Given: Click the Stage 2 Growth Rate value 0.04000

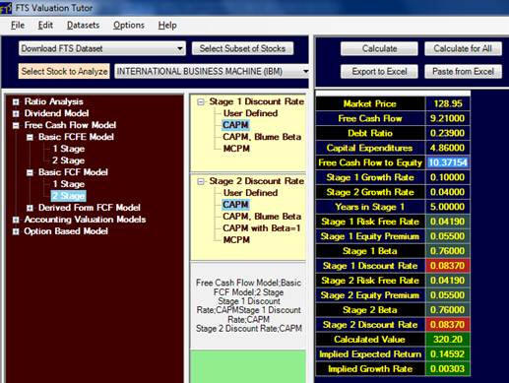Looking at the screenshot, I should click(x=448, y=192).
